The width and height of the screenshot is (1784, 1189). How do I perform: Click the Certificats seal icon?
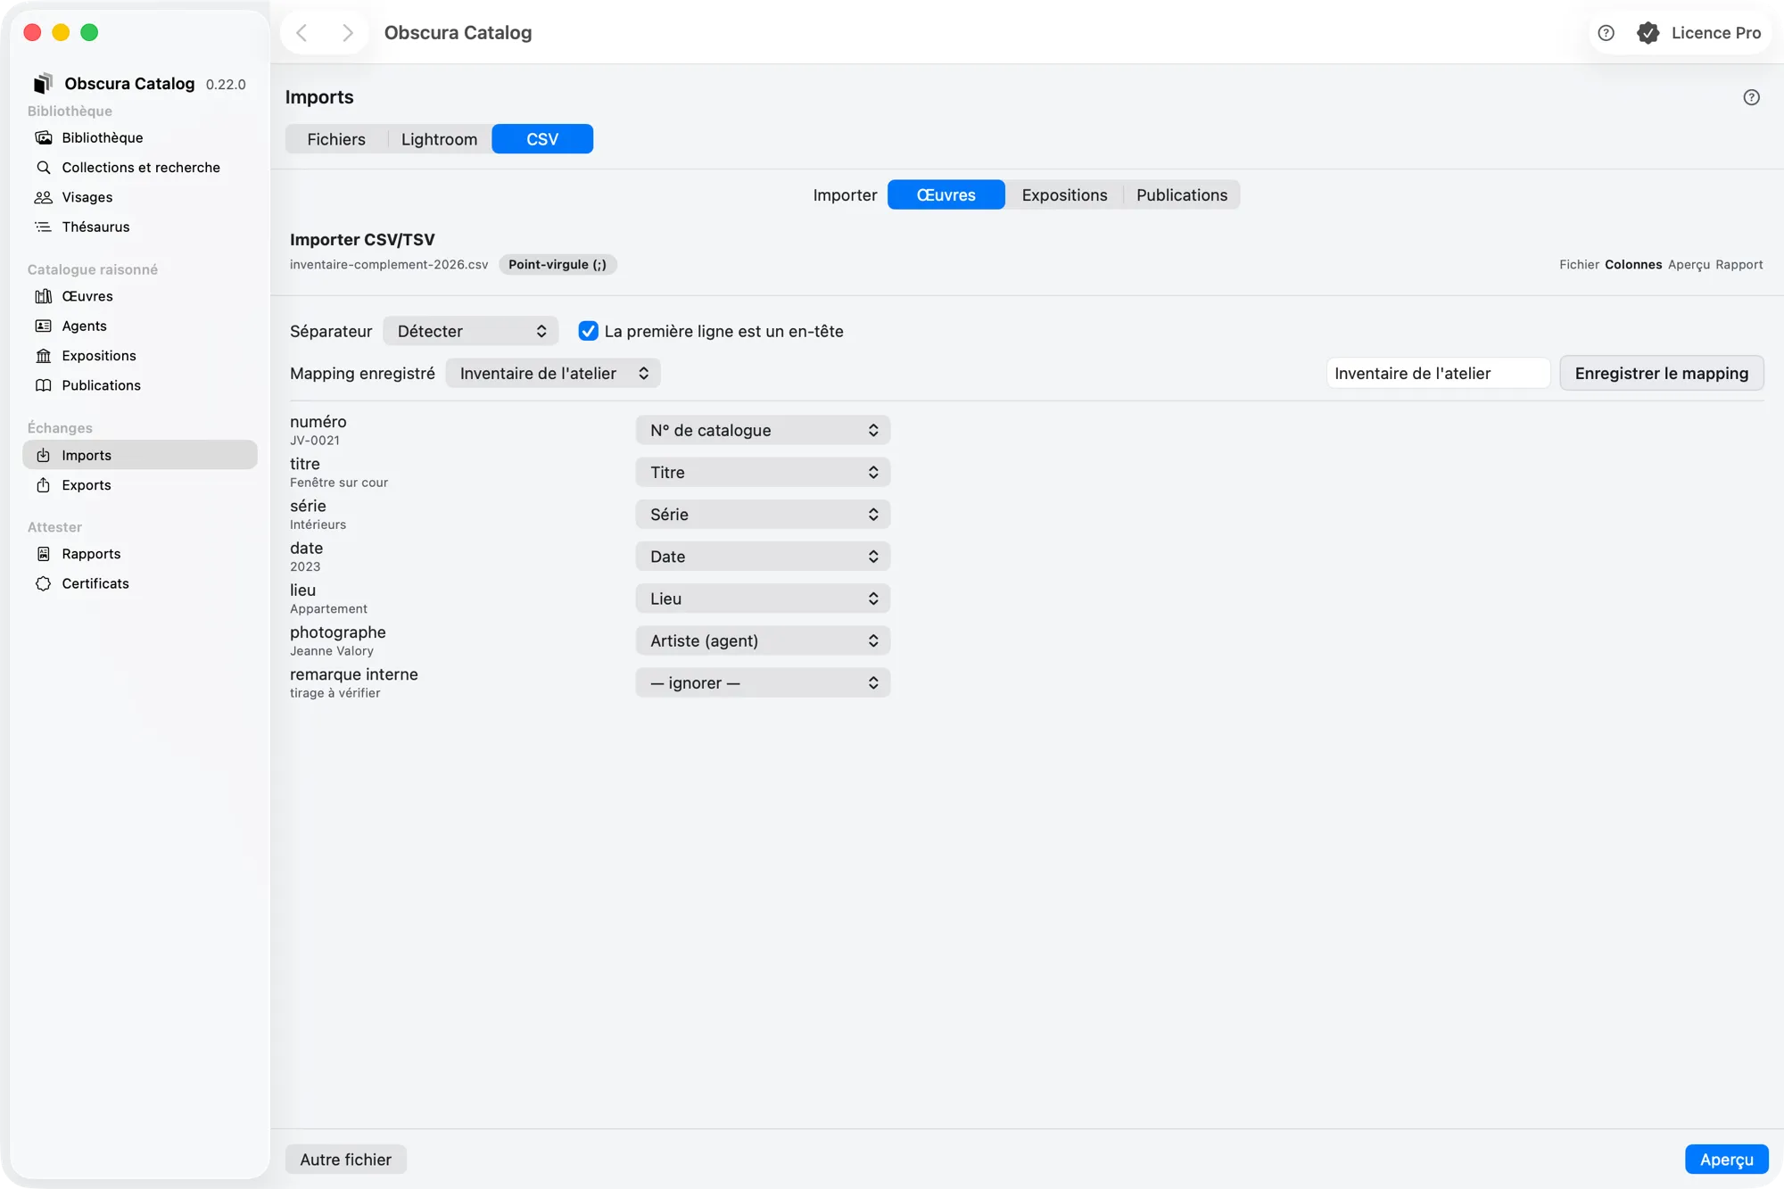click(x=43, y=583)
